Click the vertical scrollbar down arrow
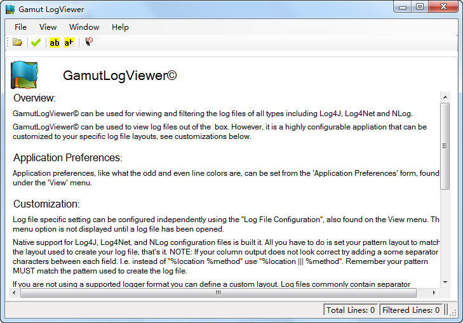The width and height of the screenshot is (463, 323). 445,282
